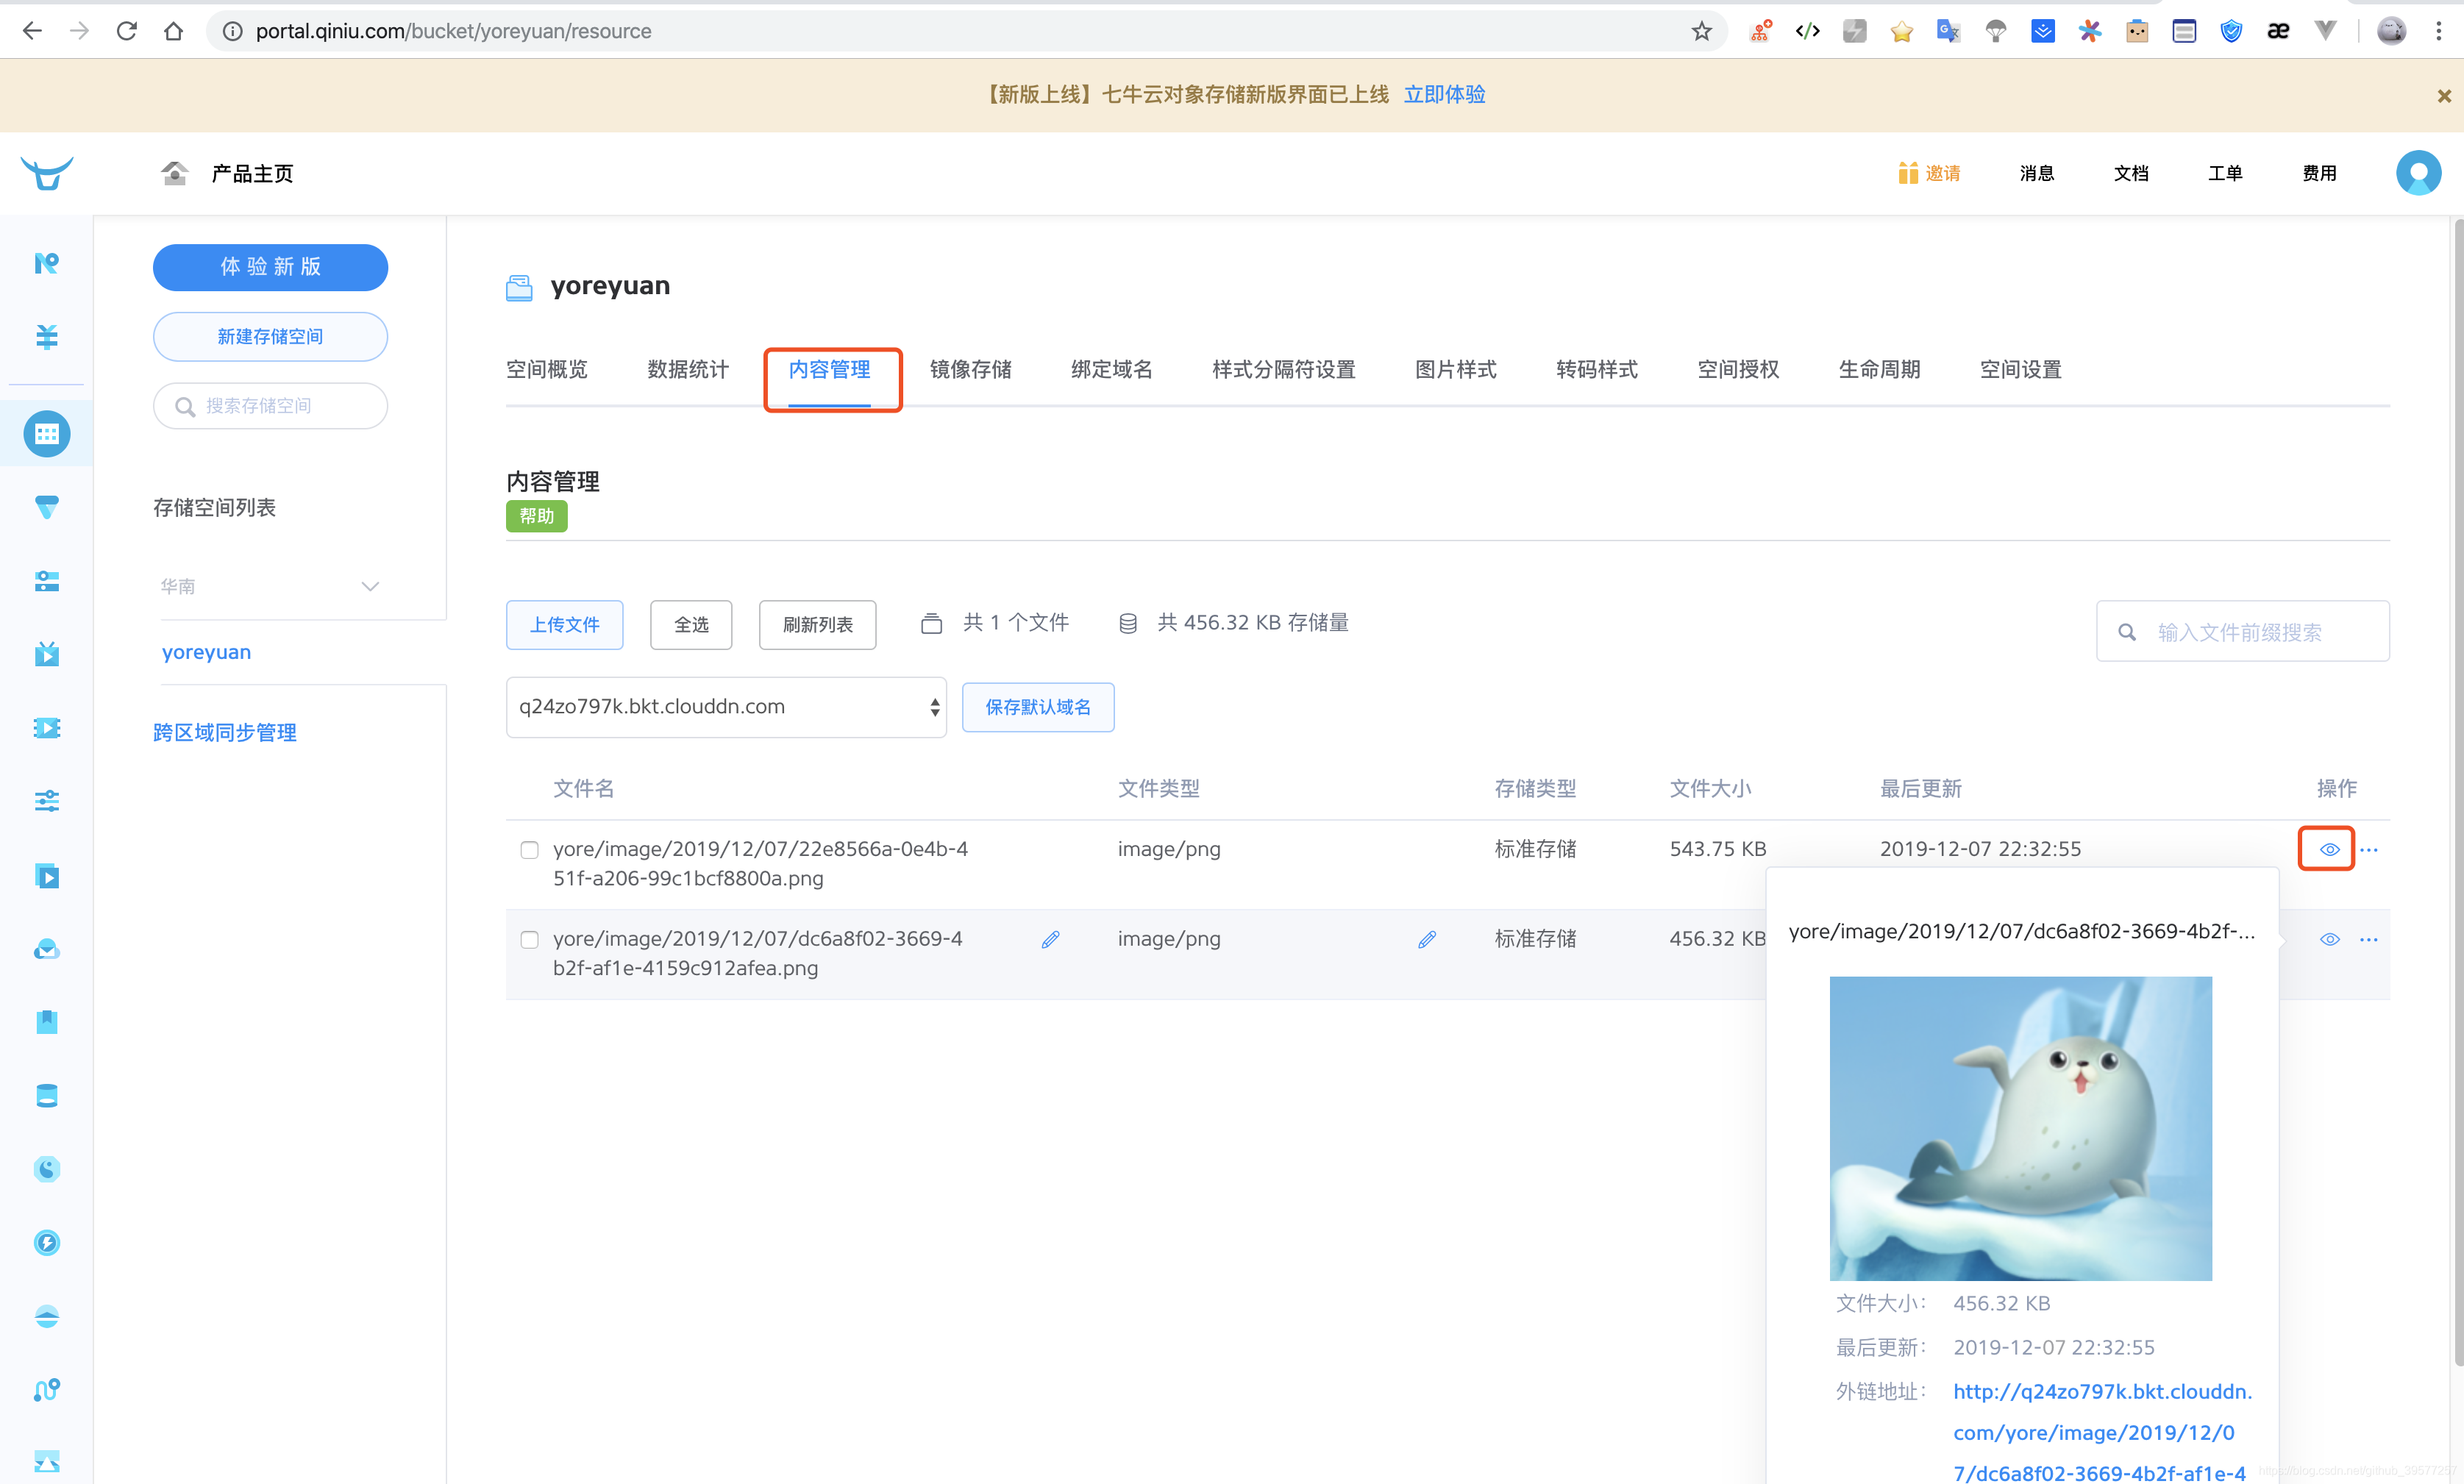This screenshot has height=1484, width=2464.
Task: Click the edit pencil beside the second image/png type
Action: coord(1427,939)
